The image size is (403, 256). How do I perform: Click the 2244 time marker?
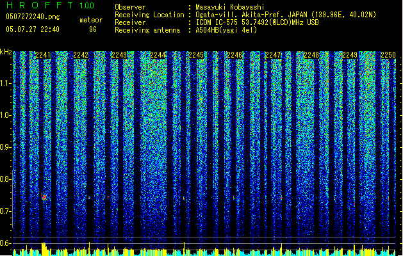pos(158,55)
